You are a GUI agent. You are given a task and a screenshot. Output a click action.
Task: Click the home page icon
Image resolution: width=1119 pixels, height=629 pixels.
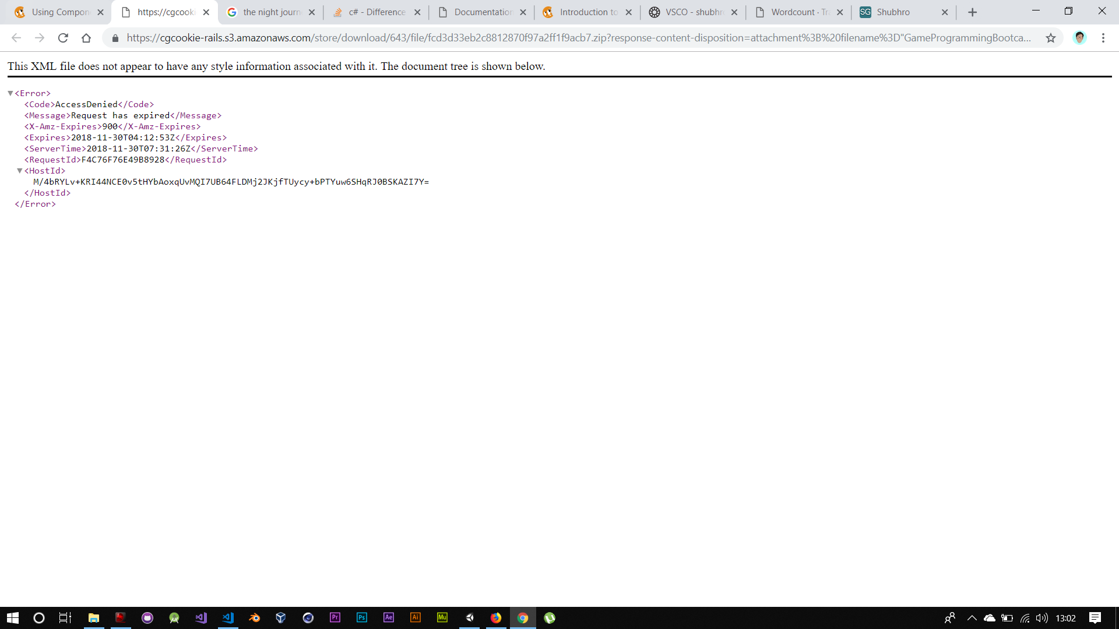point(86,38)
